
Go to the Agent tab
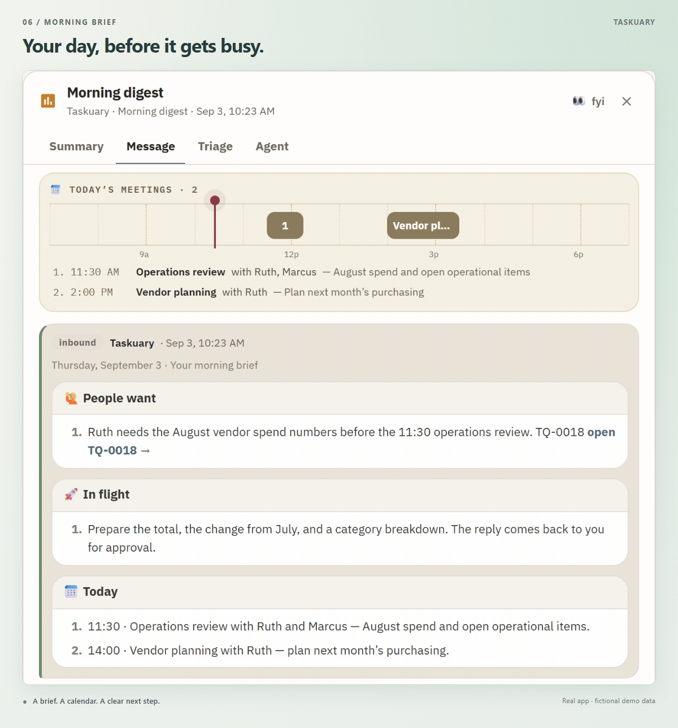272,146
